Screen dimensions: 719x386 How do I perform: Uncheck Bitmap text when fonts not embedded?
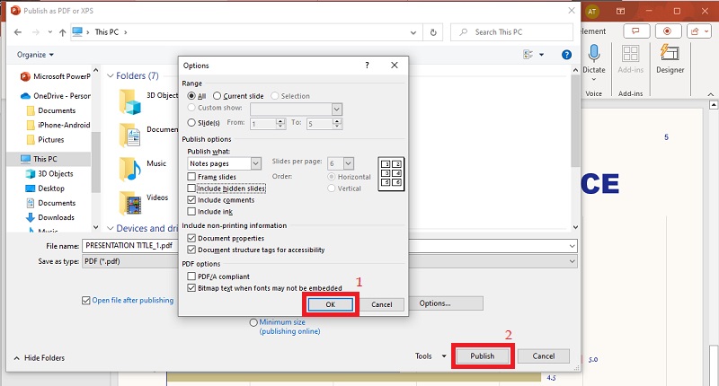[x=191, y=288]
